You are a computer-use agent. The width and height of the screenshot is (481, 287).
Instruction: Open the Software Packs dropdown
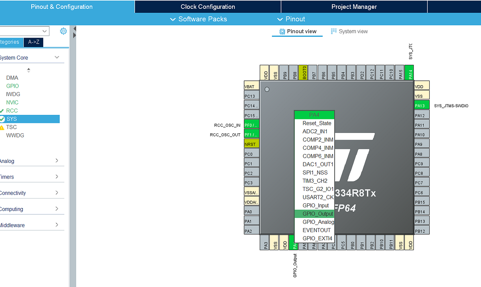(198, 19)
